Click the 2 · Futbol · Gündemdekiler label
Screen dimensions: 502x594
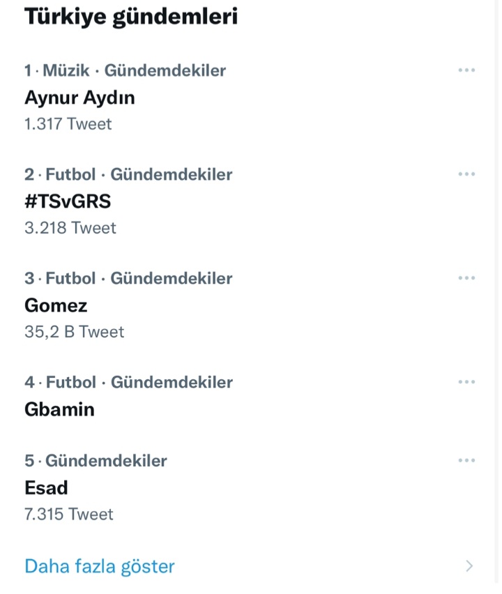[x=128, y=174]
